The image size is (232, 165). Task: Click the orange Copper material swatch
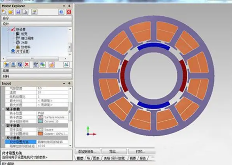(x=40, y=133)
